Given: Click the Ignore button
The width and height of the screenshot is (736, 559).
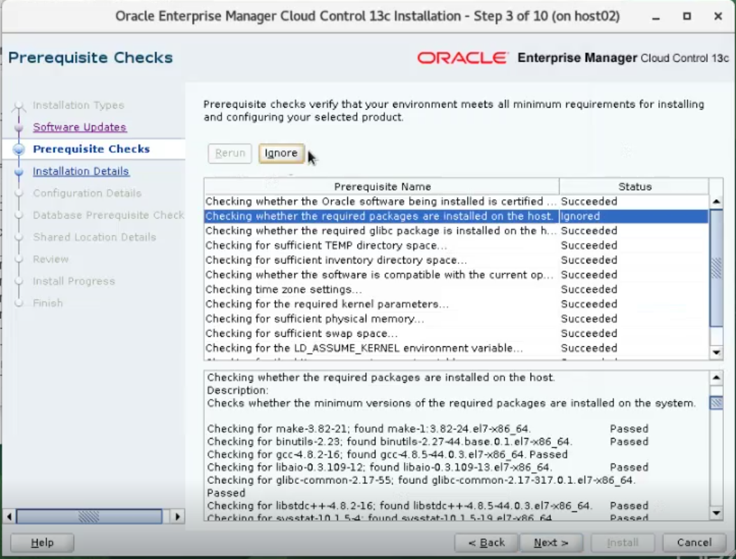Looking at the screenshot, I should point(281,153).
